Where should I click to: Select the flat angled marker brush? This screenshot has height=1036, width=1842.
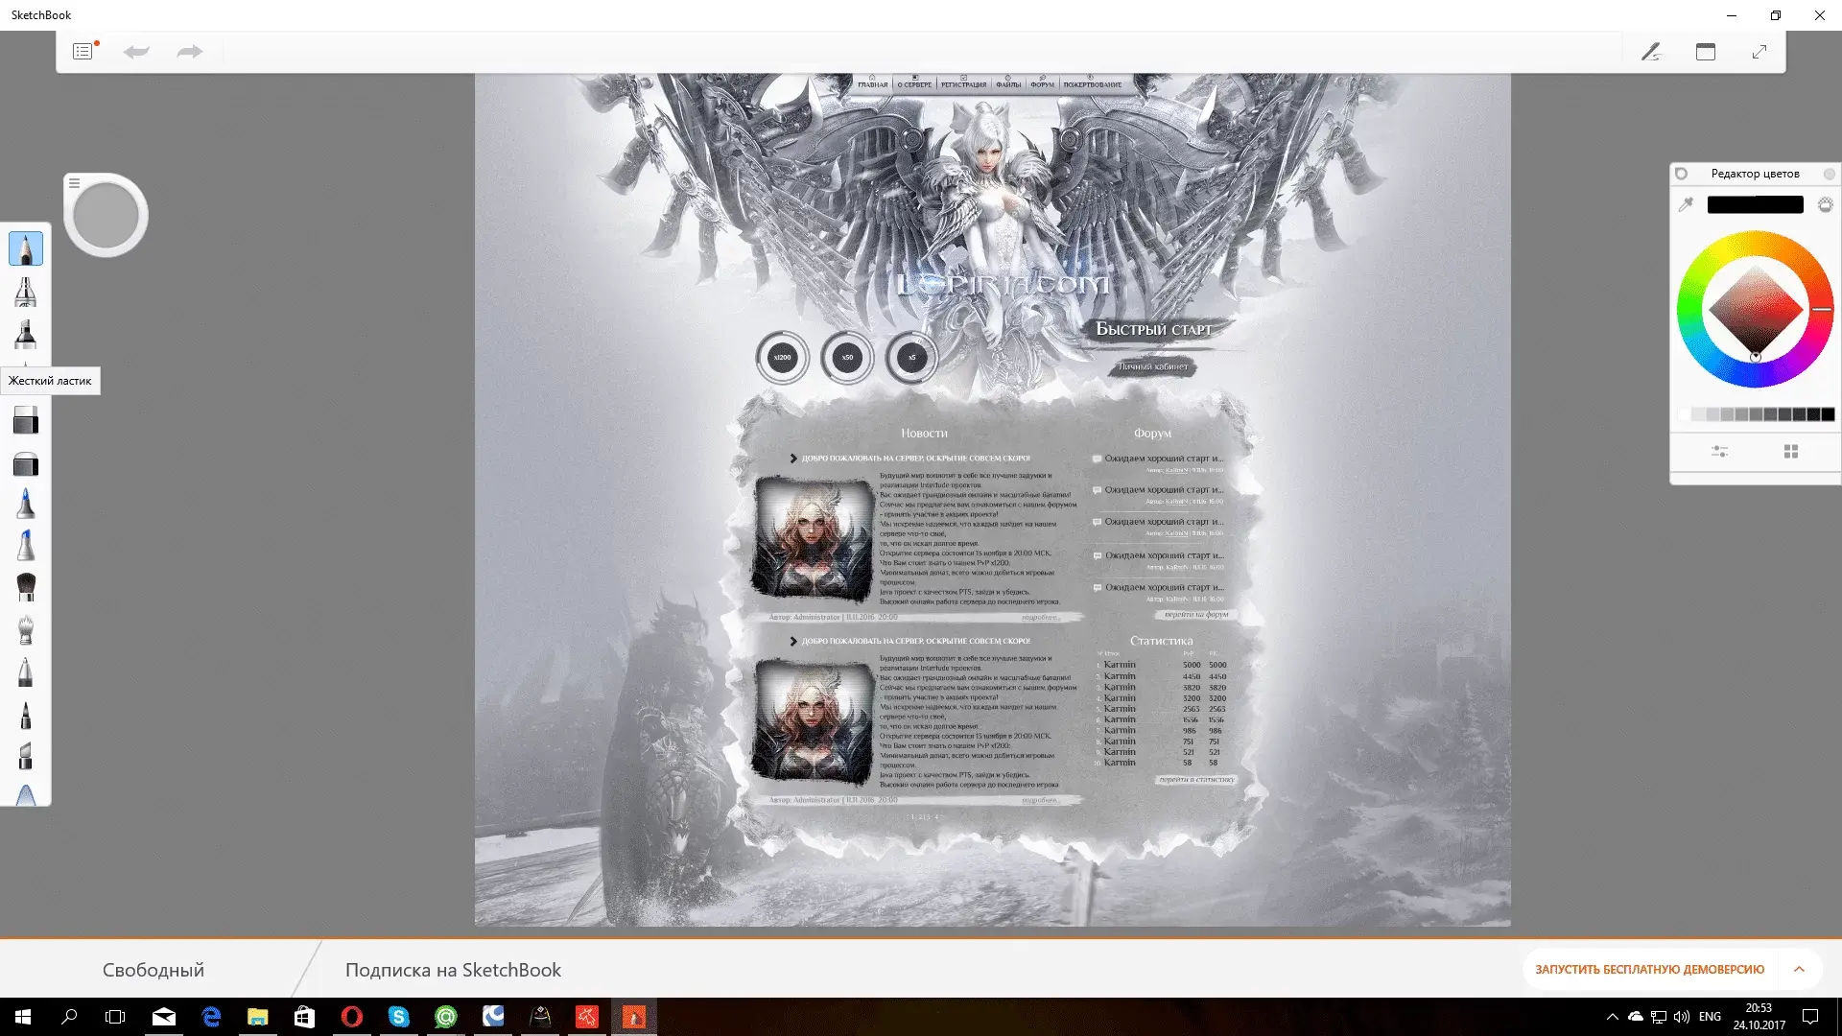click(x=26, y=755)
